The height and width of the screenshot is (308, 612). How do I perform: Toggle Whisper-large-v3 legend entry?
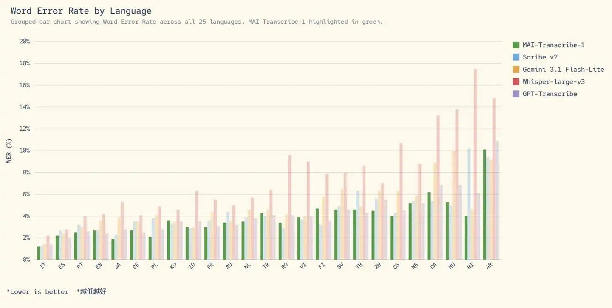pos(549,82)
